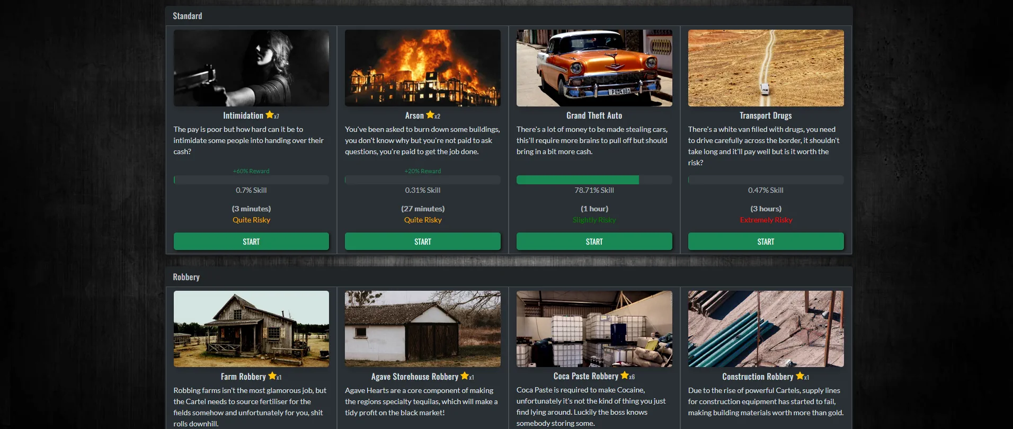The image size is (1013, 429).
Task: Click the Agave Storehouse white shed image
Action: (422, 329)
